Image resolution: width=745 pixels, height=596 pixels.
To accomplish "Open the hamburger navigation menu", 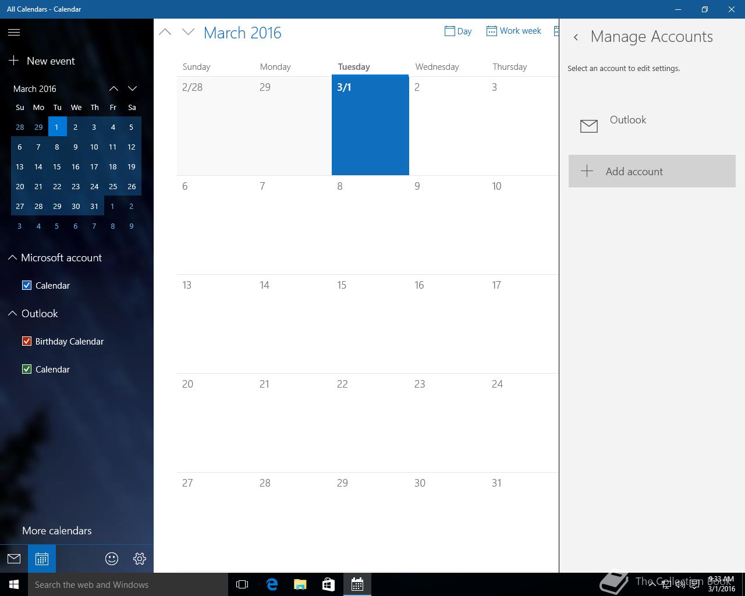I will 14,33.
